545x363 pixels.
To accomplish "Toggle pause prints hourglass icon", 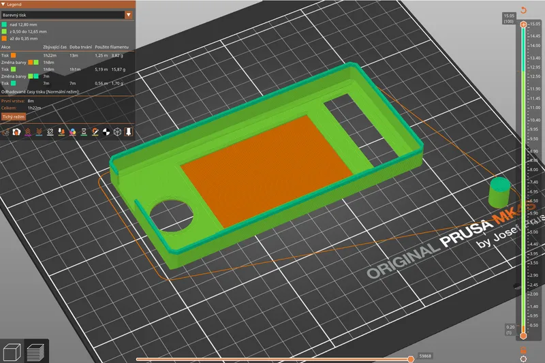I will click(84, 131).
